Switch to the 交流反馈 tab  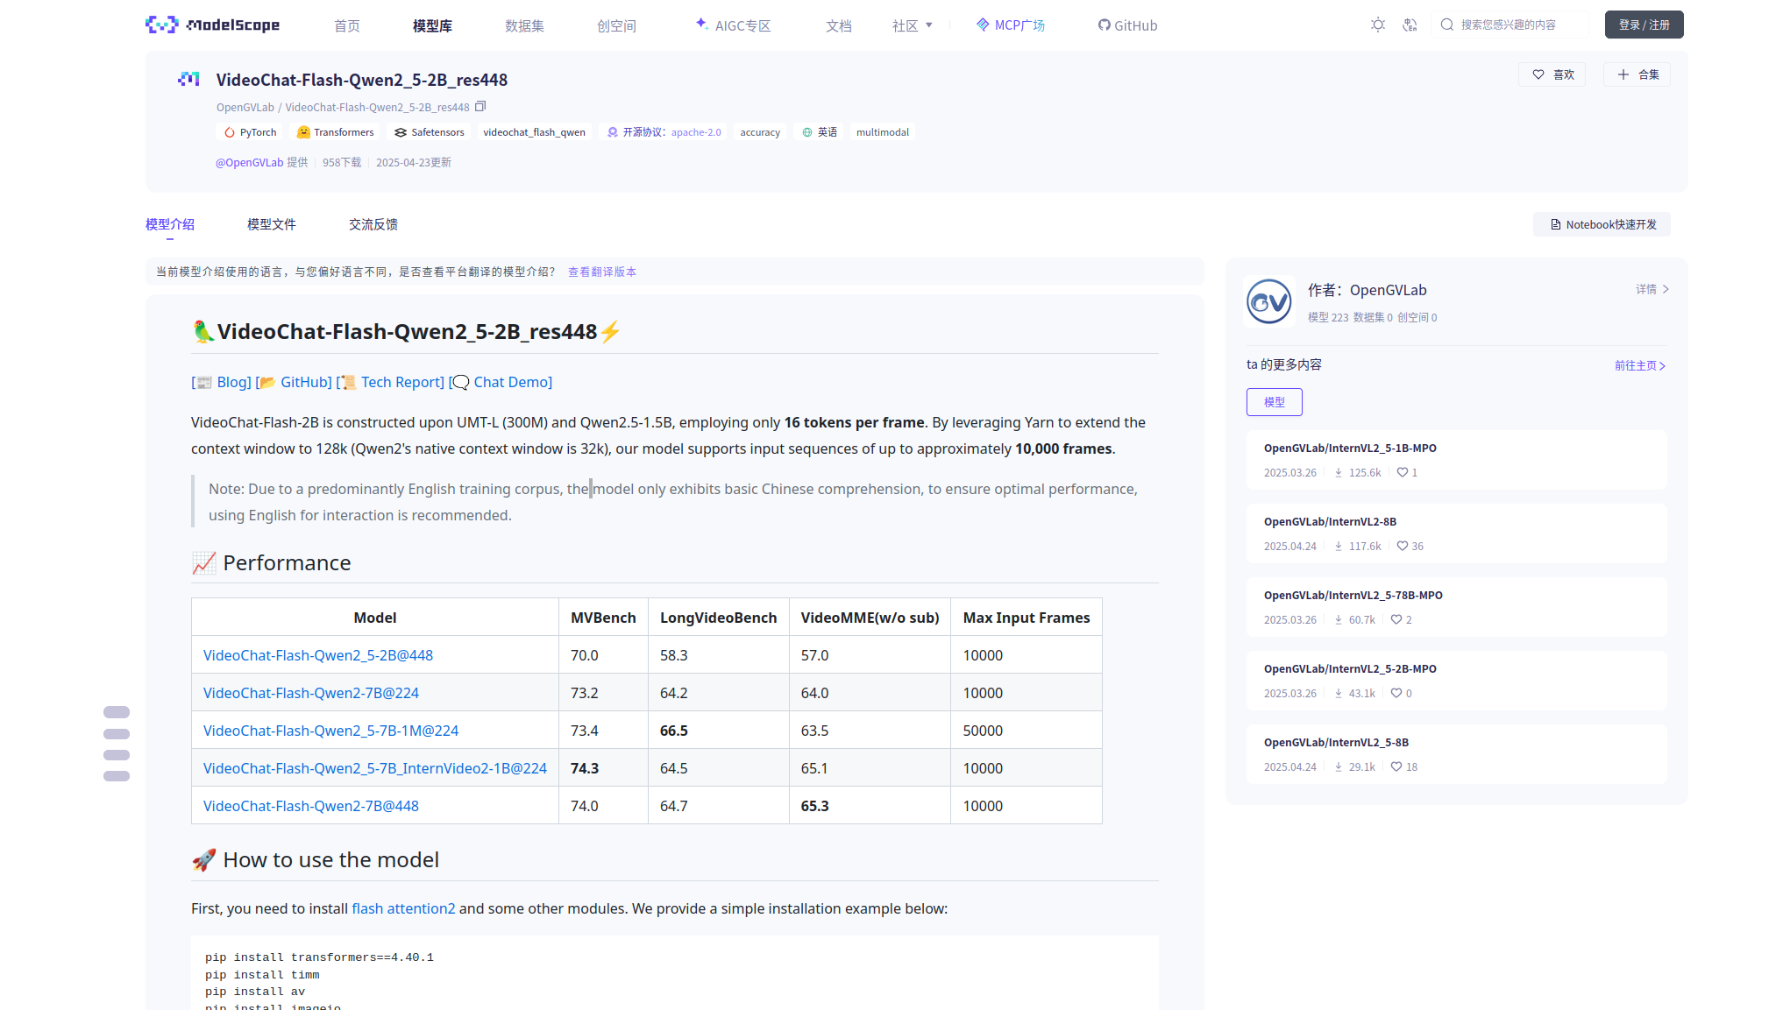click(373, 225)
